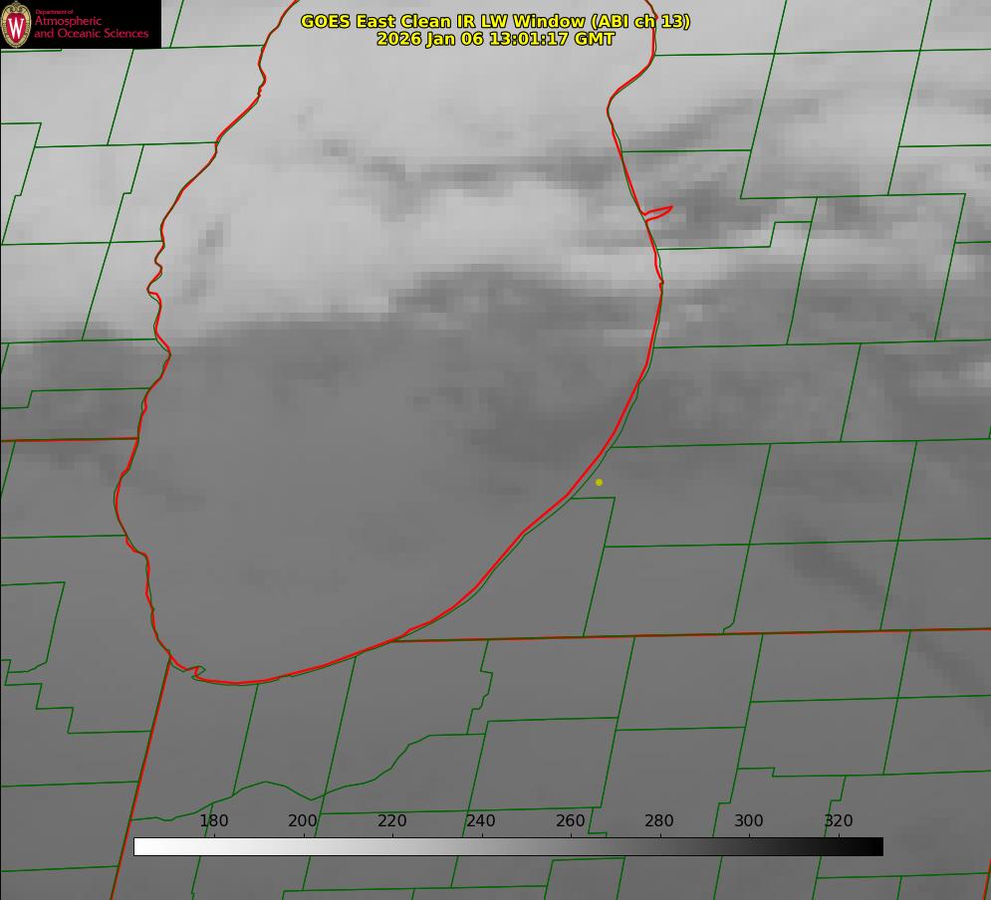The height and width of the screenshot is (900, 991).
Task: Click the '320' colorbar label
Action: tap(839, 820)
